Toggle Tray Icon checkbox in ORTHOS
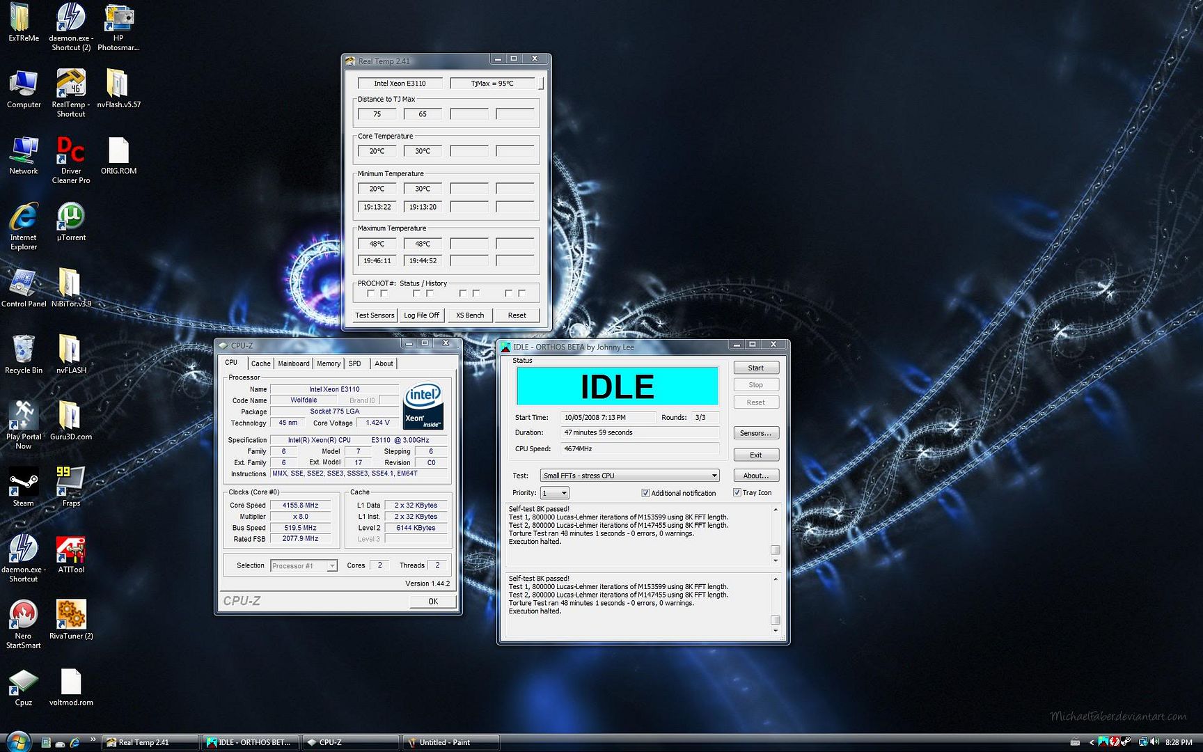This screenshot has width=1203, height=752. [x=737, y=492]
